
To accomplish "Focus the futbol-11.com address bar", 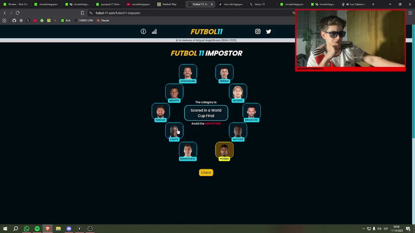I will click(191, 13).
